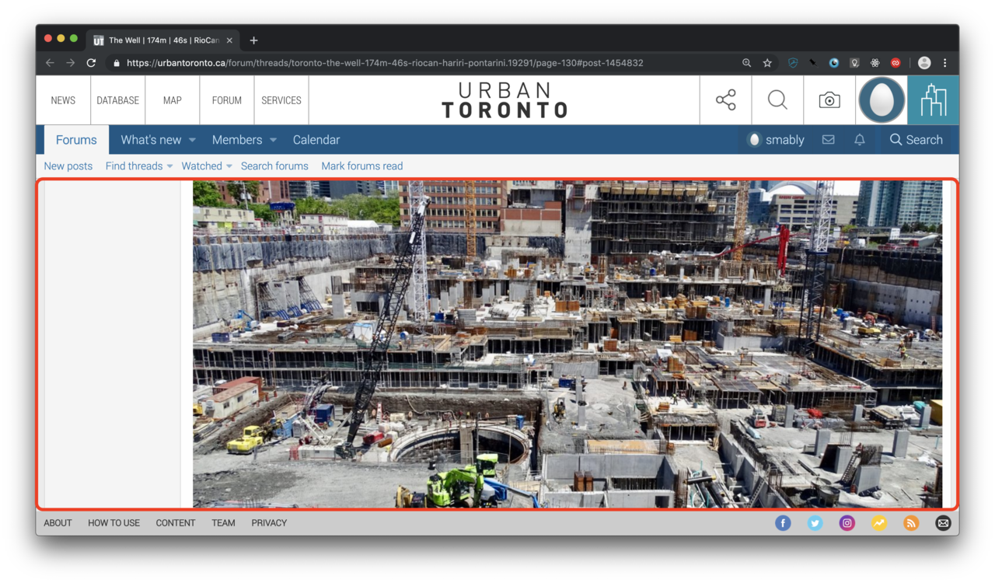The width and height of the screenshot is (995, 583).
Task: Open the Instagram footer icon
Action: coord(847,523)
